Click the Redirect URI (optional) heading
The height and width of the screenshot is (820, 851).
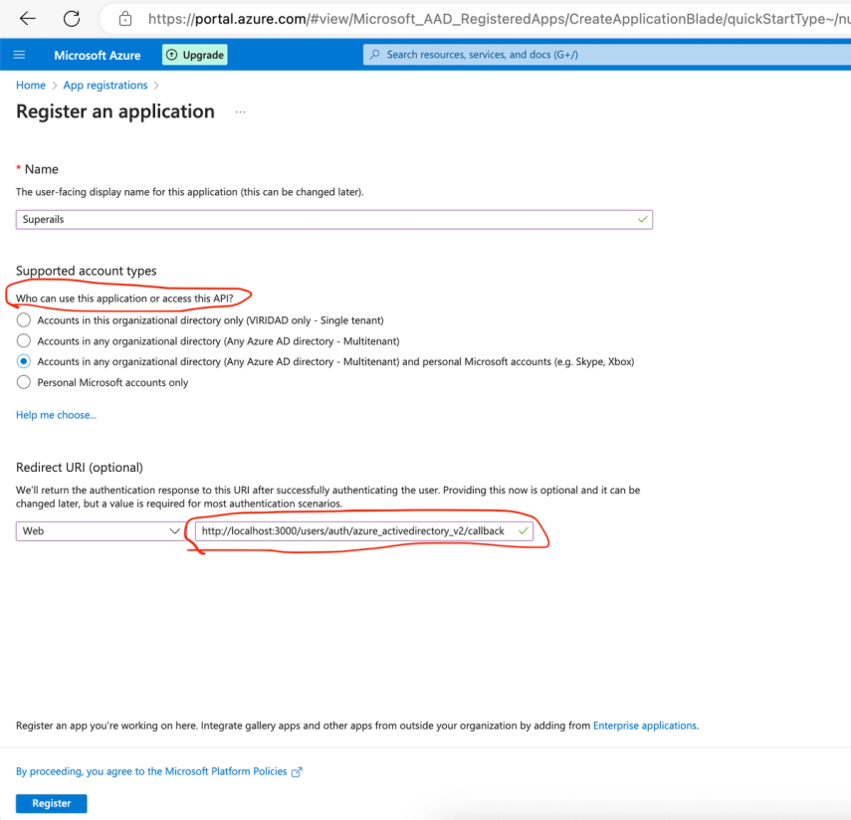click(x=80, y=468)
